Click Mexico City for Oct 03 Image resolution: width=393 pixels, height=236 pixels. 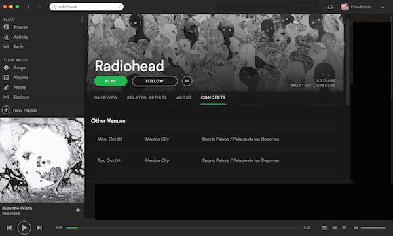(x=157, y=139)
